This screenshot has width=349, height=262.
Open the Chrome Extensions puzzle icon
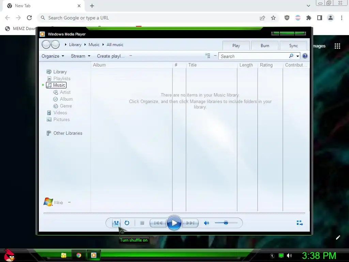pyautogui.click(x=309, y=18)
